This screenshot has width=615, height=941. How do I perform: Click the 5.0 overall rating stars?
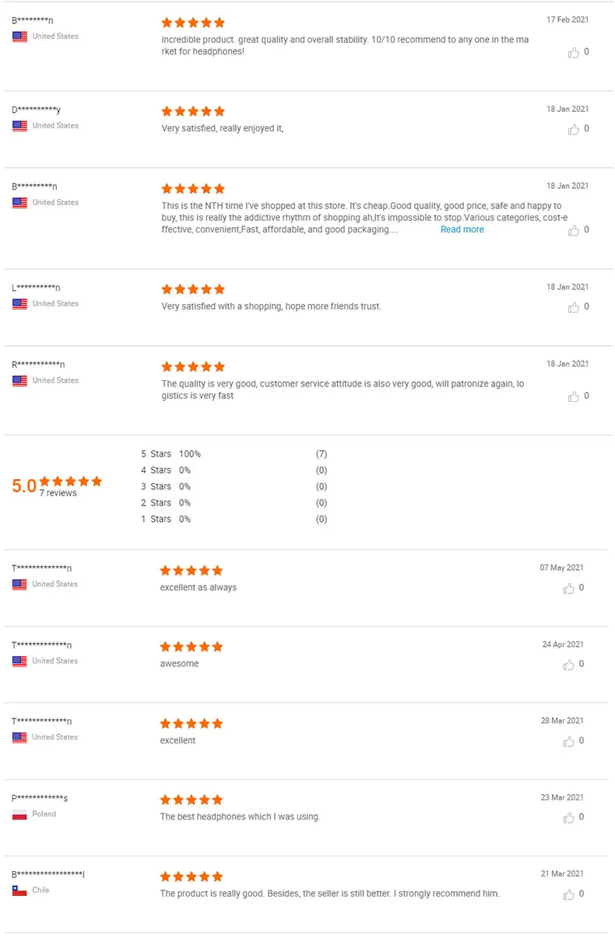tap(71, 481)
